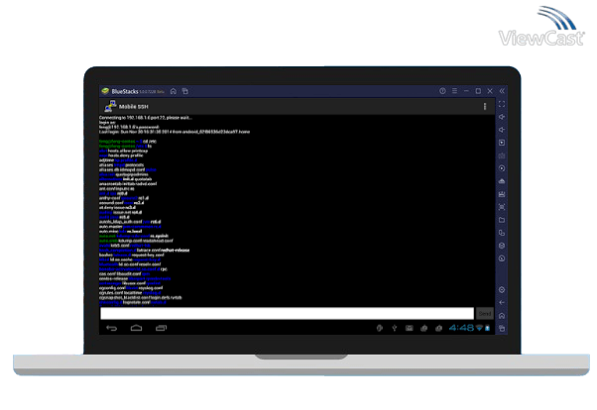Focus the command input field
This screenshot has width=597, height=410.
pyautogui.click(x=287, y=313)
